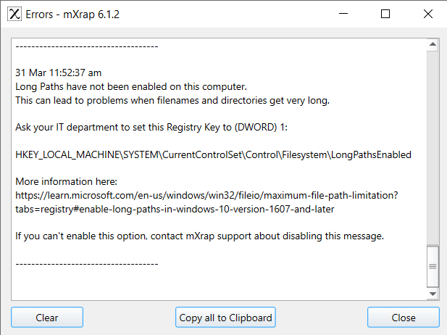Click the bottom dashed separator line
The height and width of the screenshot is (335, 447).
point(87,263)
